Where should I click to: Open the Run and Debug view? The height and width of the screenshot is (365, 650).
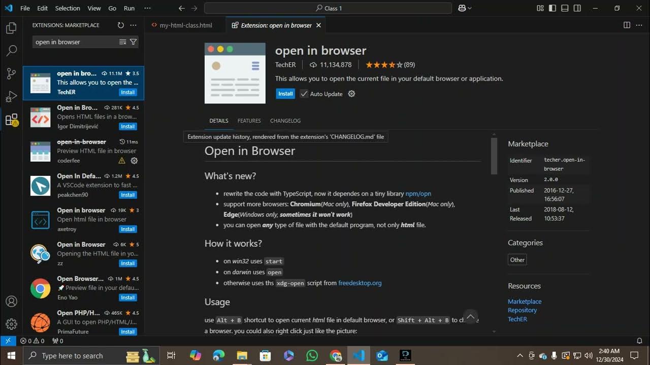click(11, 96)
